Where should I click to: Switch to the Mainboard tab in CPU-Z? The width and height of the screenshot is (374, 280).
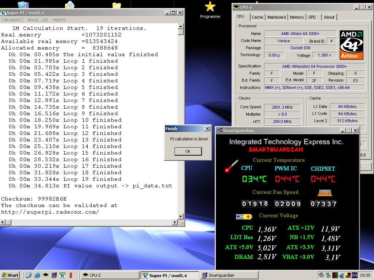click(x=276, y=17)
